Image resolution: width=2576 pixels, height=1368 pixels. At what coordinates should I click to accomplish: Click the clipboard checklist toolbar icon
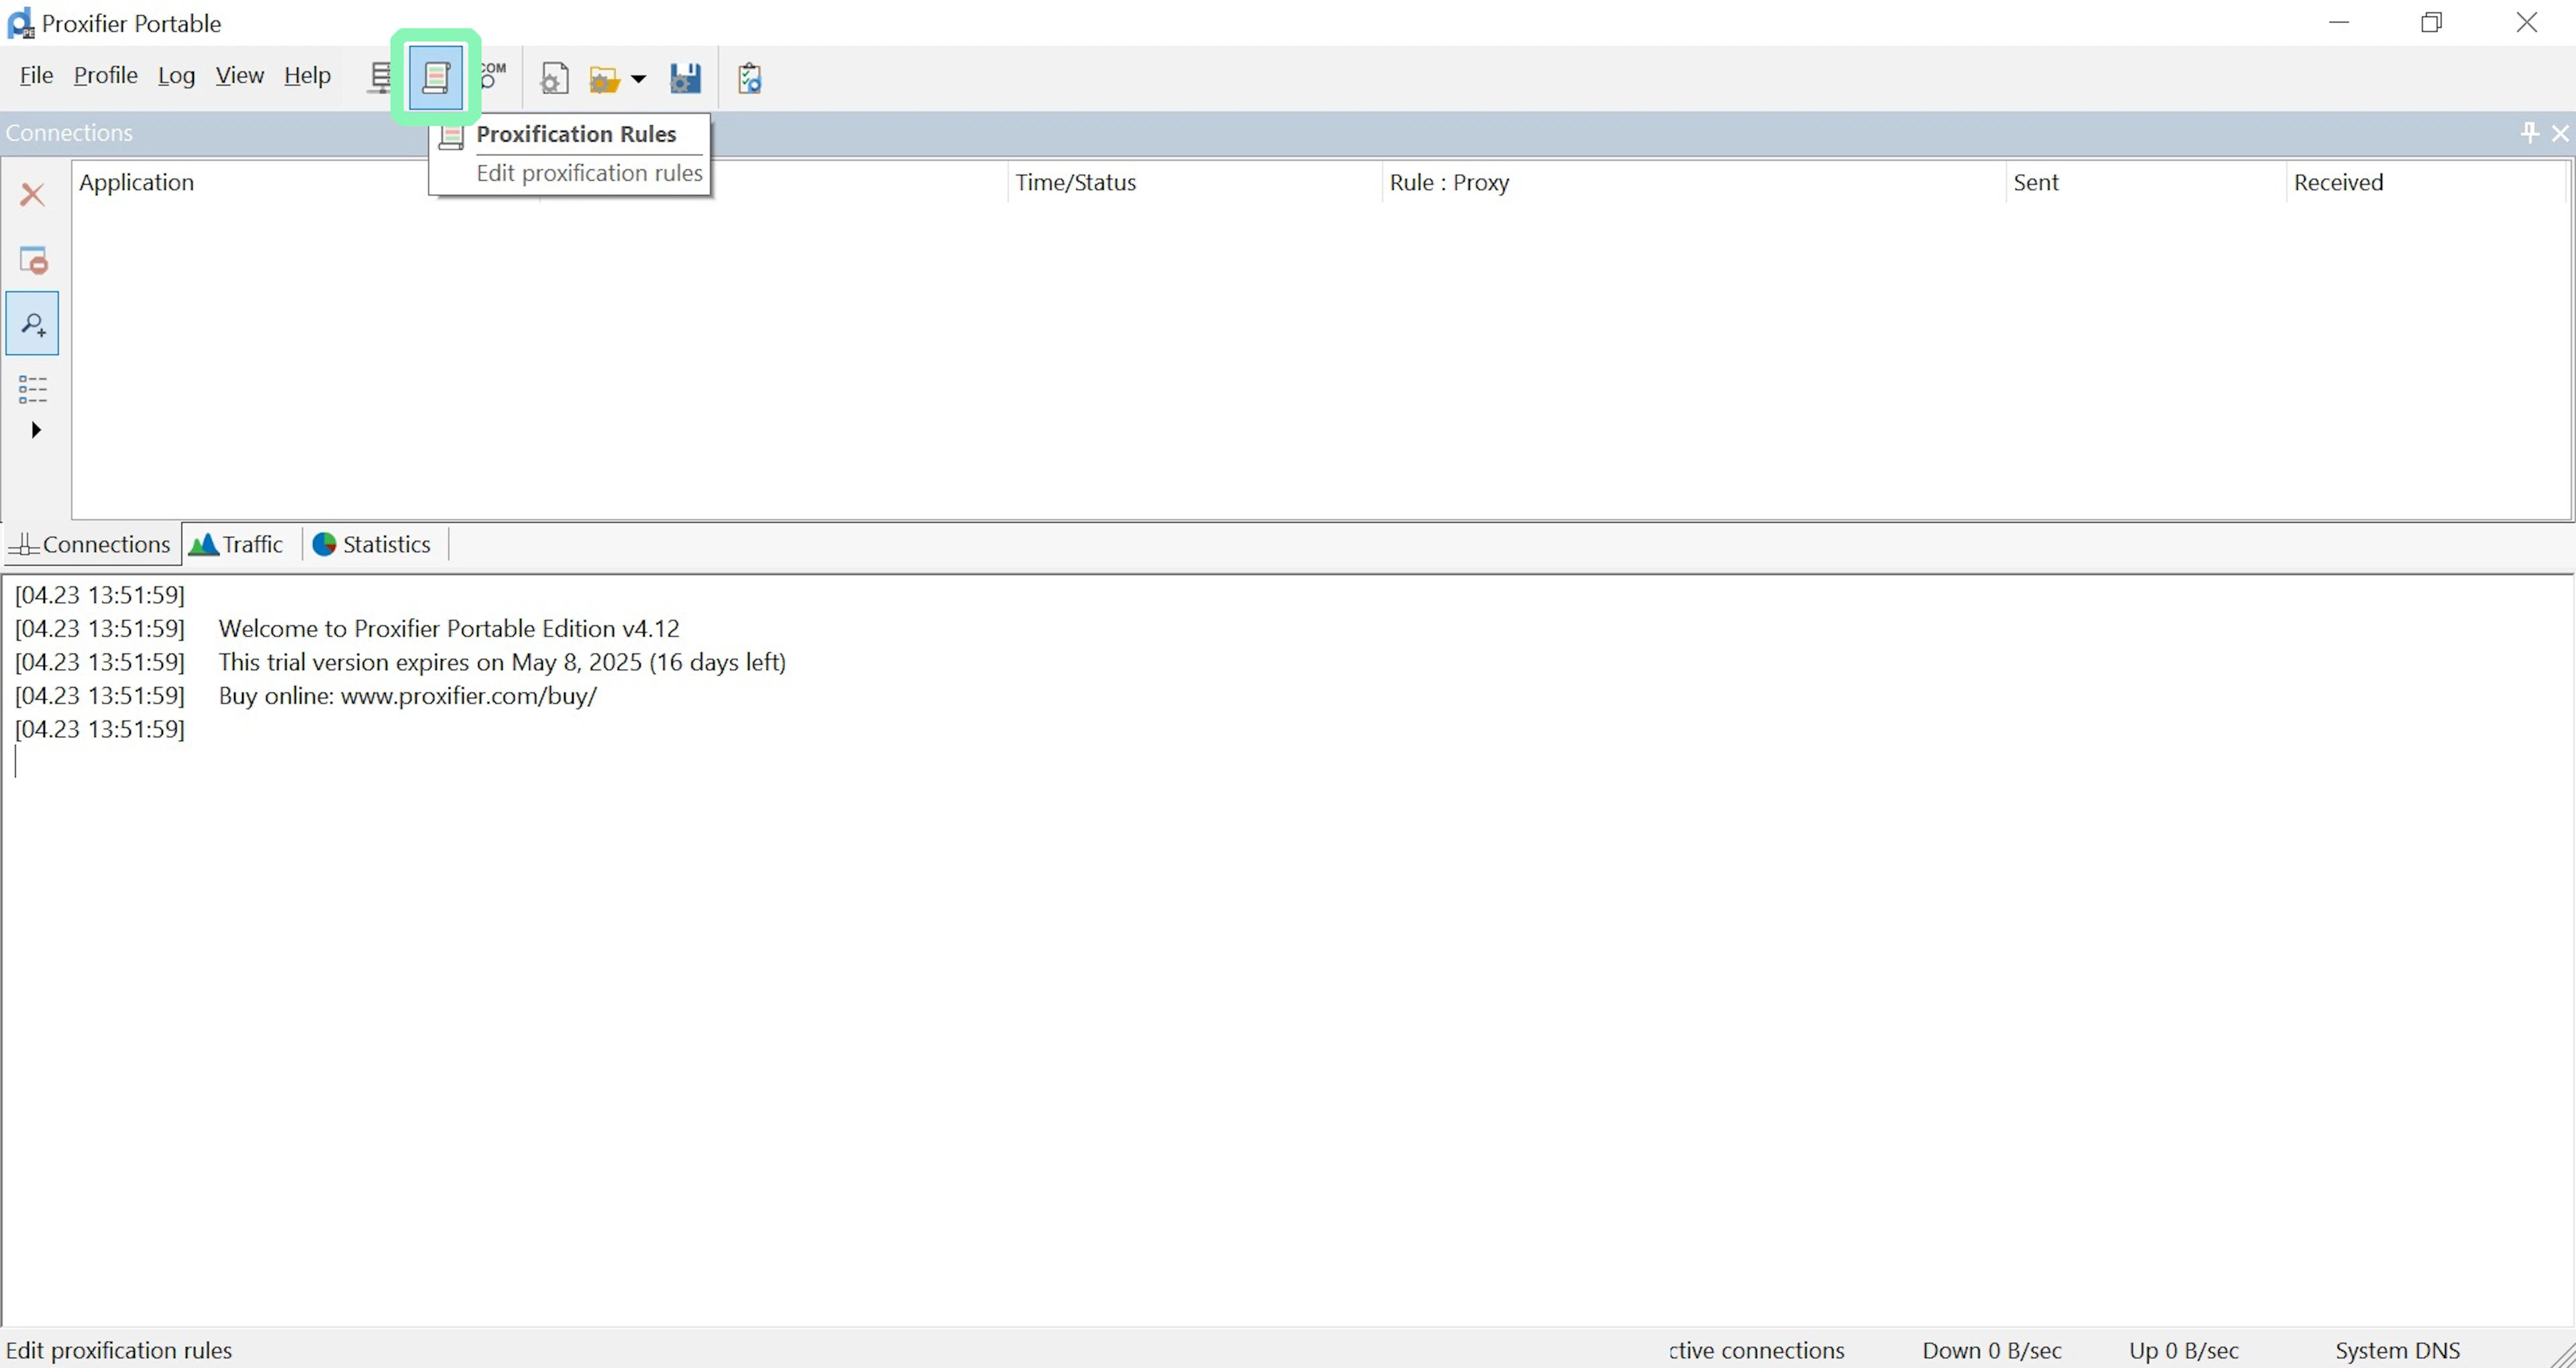pos(750,78)
